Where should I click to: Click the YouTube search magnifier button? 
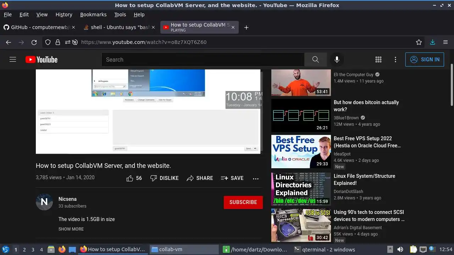(316, 59)
